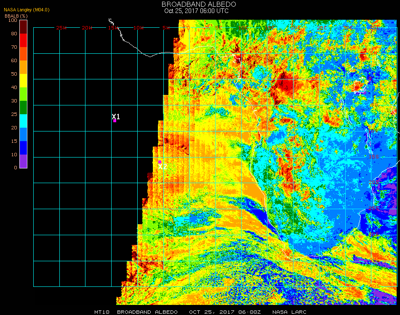
Task: Click the legend value '40'
Action: pos(14,87)
